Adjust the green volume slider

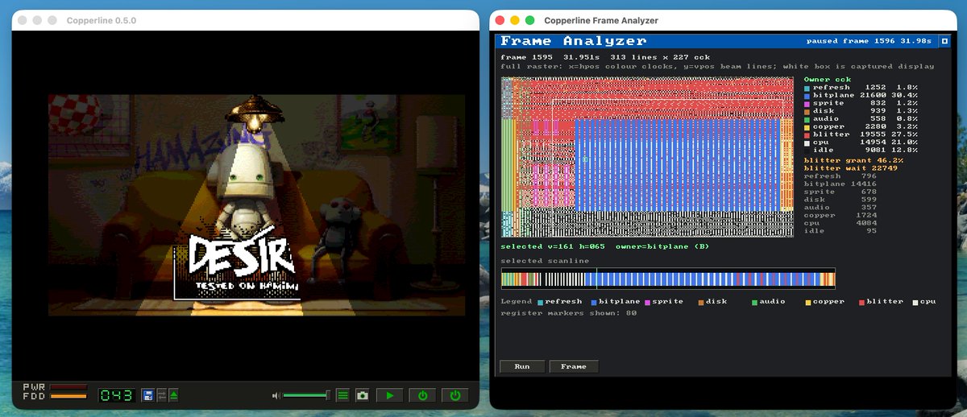305,395
